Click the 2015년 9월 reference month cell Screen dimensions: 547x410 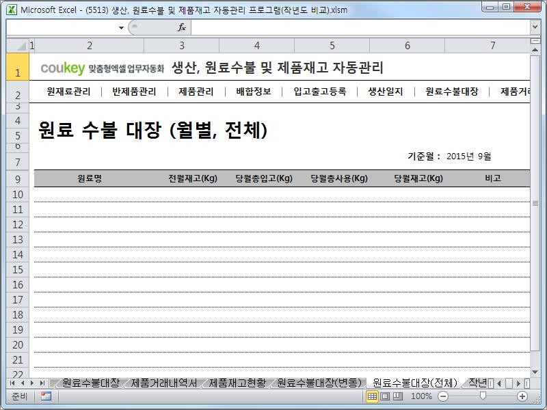[x=468, y=156]
